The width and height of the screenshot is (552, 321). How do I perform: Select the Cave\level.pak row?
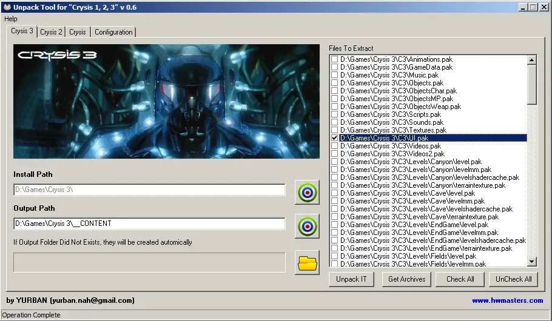[x=407, y=193]
